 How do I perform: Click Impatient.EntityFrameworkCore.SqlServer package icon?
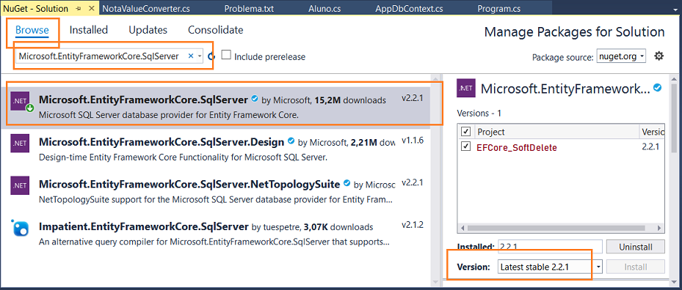(x=20, y=228)
